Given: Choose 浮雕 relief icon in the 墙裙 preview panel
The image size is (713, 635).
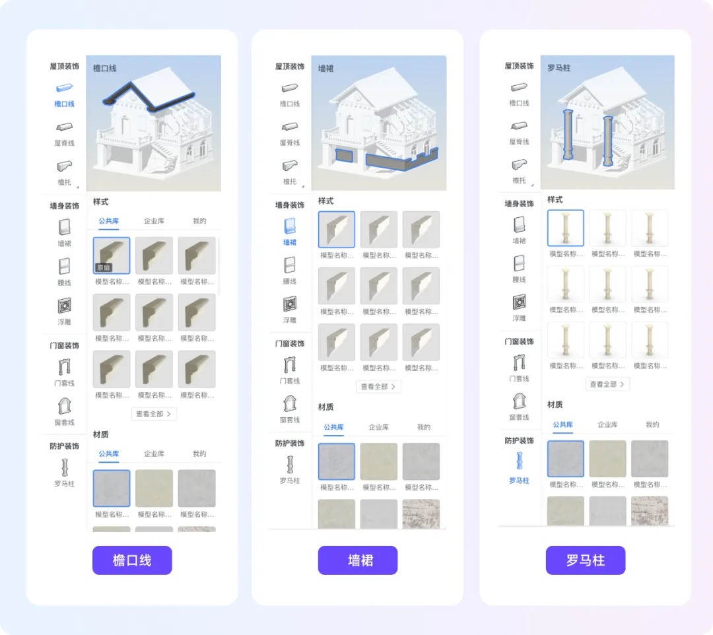Looking at the screenshot, I should (x=290, y=304).
